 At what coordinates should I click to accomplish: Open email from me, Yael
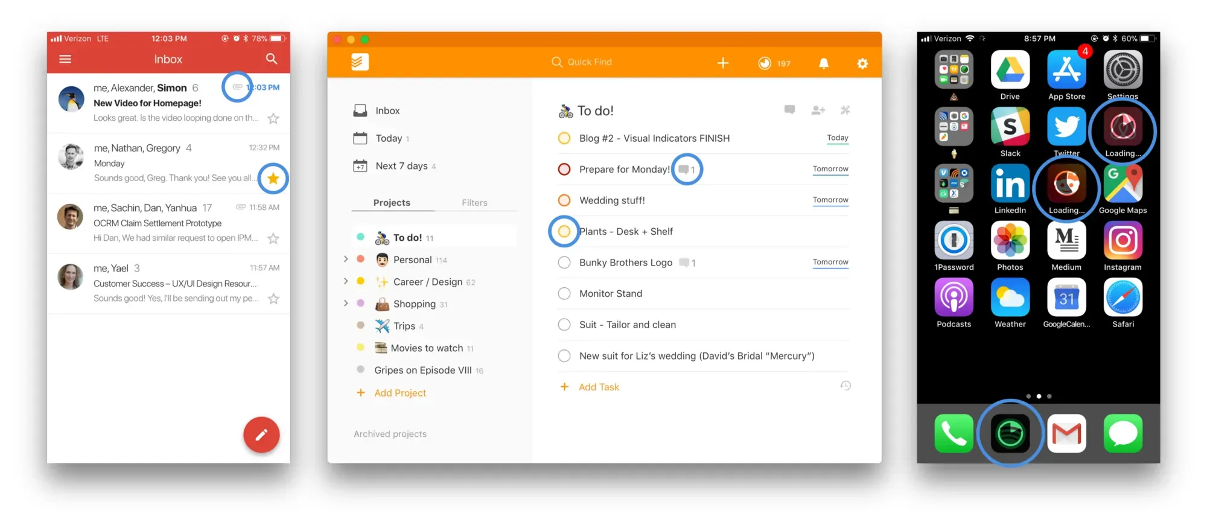[x=168, y=283]
